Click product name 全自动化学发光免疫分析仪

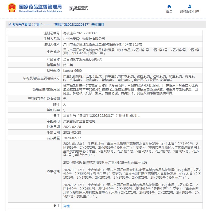coord(82,59)
